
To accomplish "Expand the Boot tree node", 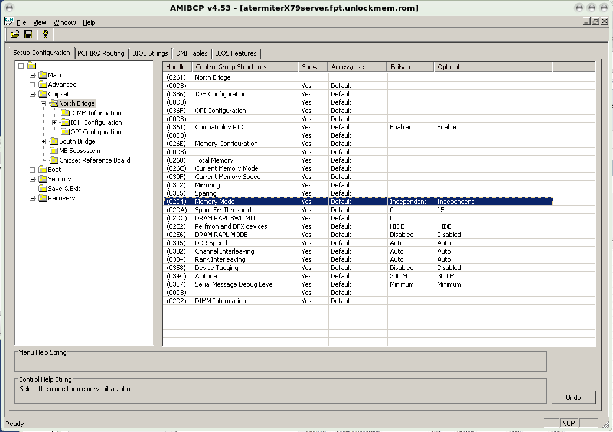I will tap(32, 170).
